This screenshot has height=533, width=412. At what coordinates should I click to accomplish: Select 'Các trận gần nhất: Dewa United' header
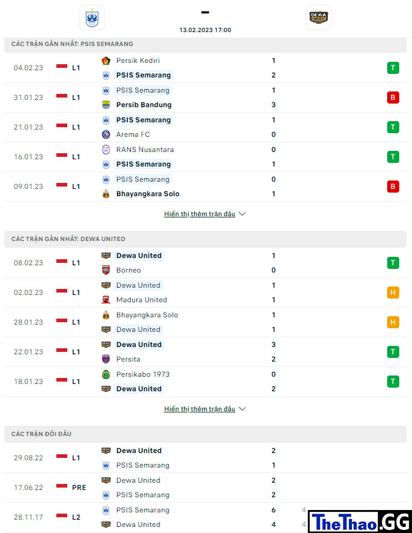(205, 239)
